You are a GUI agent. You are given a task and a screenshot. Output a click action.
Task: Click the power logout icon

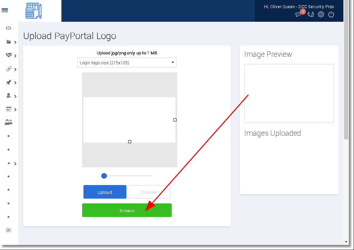point(331,14)
